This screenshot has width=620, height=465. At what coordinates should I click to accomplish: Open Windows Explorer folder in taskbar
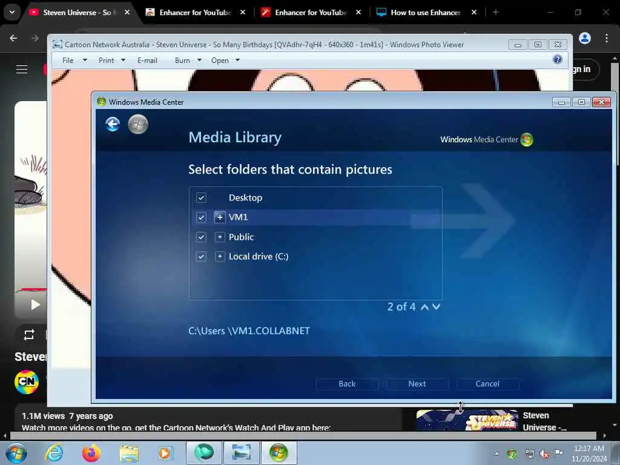tap(129, 453)
